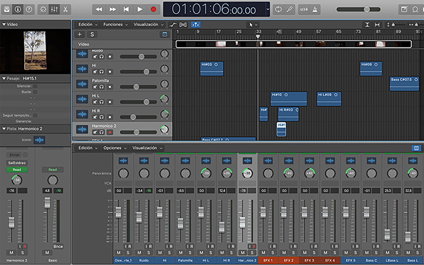Collapse the Vídeo section triangle
The height and width of the screenshot is (265, 424).
(x=4, y=24)
